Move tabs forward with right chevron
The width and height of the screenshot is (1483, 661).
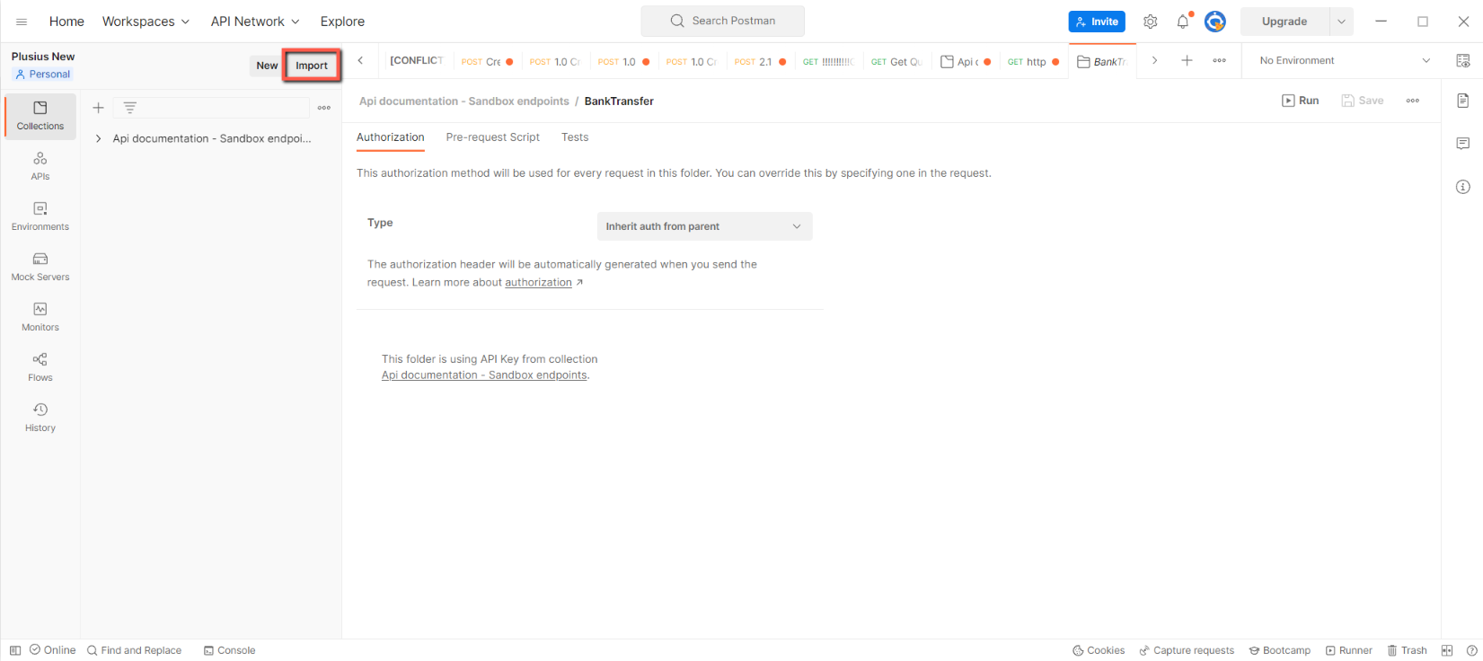pos(1154,60)
